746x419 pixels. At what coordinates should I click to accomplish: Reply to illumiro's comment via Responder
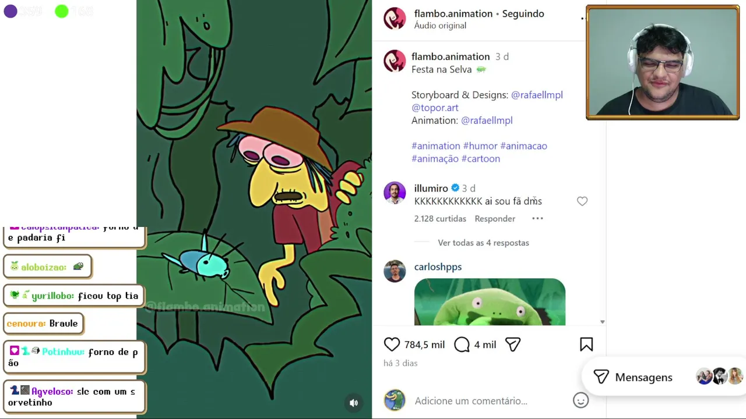(495, 219)
